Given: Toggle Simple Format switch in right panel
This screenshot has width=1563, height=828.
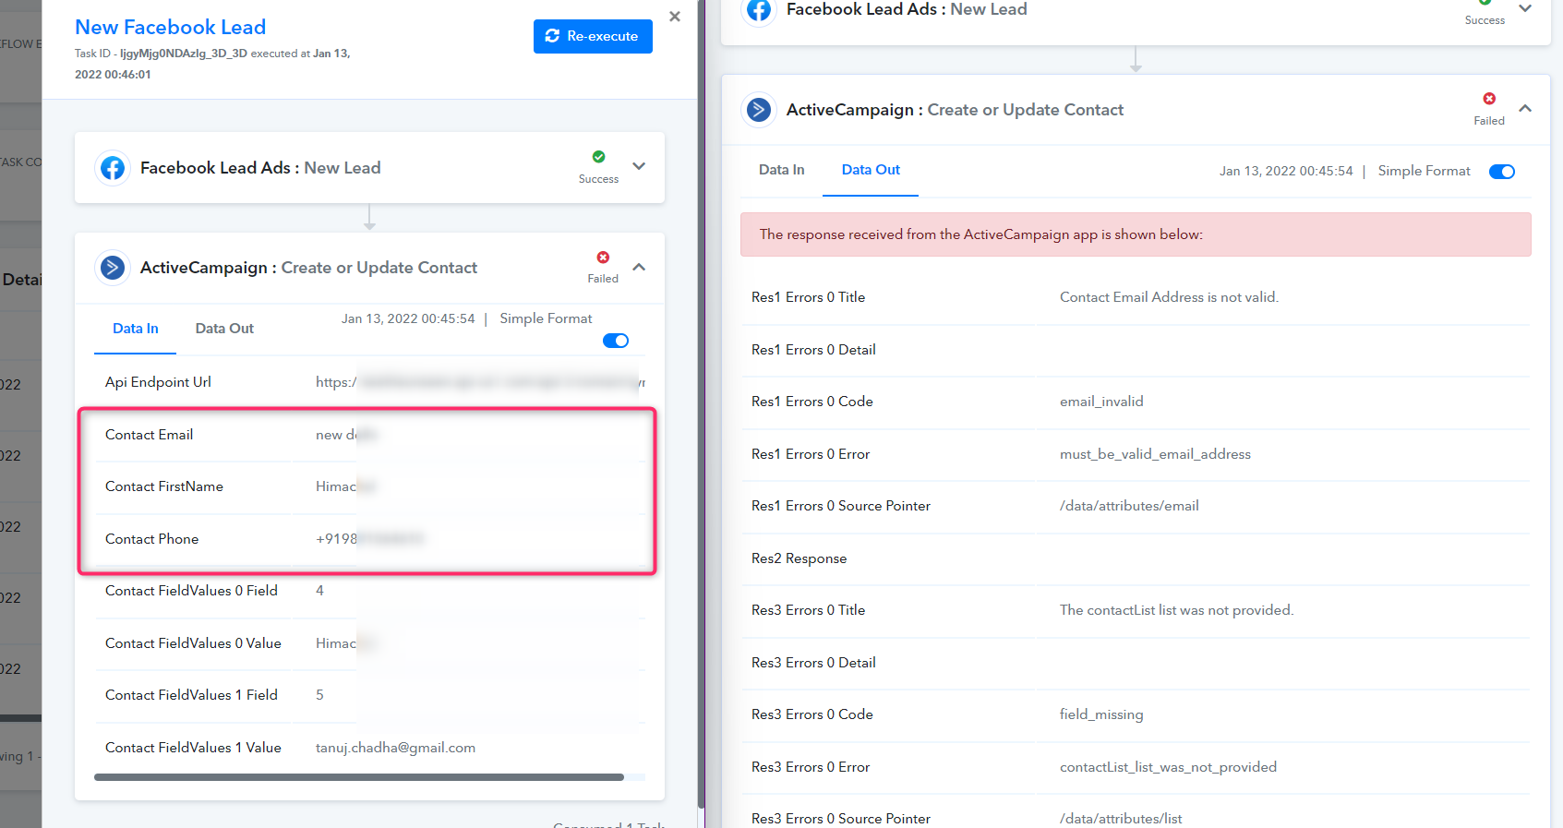Looking at the screenshot, I should [x=1502, y=172].
